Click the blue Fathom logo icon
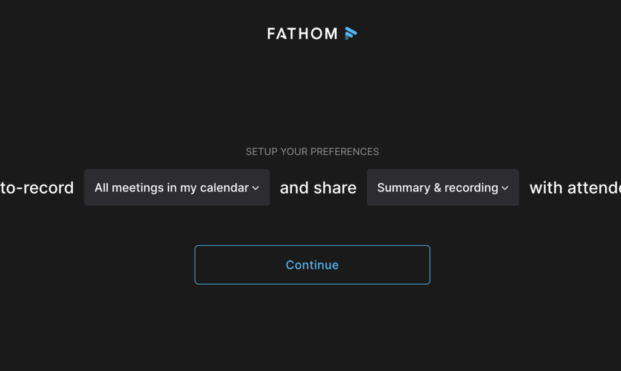This screenshot has height=371, width=621. pos(351,33)
